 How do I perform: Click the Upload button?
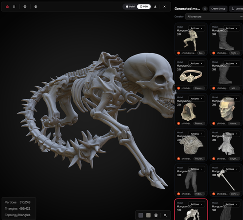pos(237,9)
